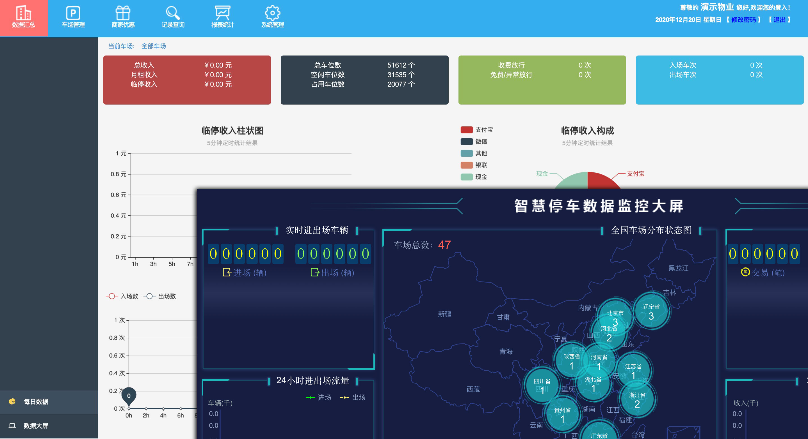The width and height of the screenshot is (808, 439).
Task: Click the blue 入场车次 summary card
Action: pos(720,80)
